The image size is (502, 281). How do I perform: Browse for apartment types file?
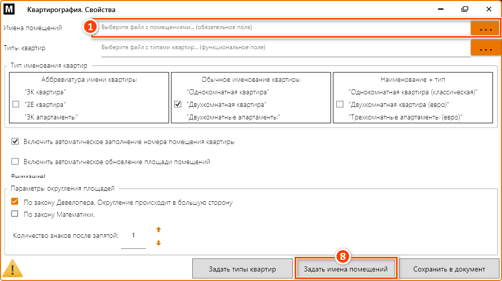pos(485,49)
